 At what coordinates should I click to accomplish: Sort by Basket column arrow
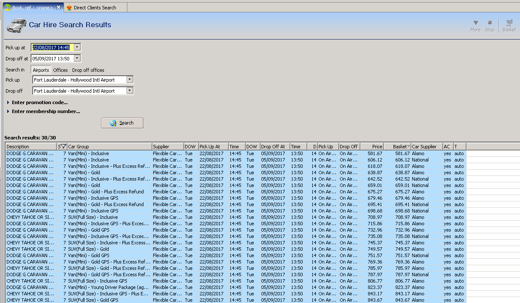pos(408,147)
